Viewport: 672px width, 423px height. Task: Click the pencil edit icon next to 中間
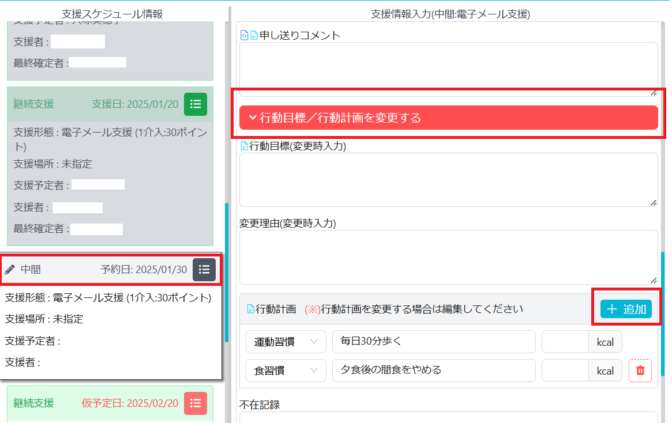tap(10, 269)
